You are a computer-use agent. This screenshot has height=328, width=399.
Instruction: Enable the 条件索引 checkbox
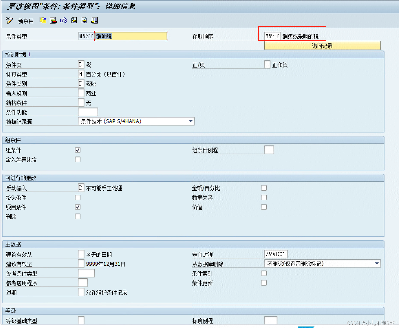click(264, 273)
